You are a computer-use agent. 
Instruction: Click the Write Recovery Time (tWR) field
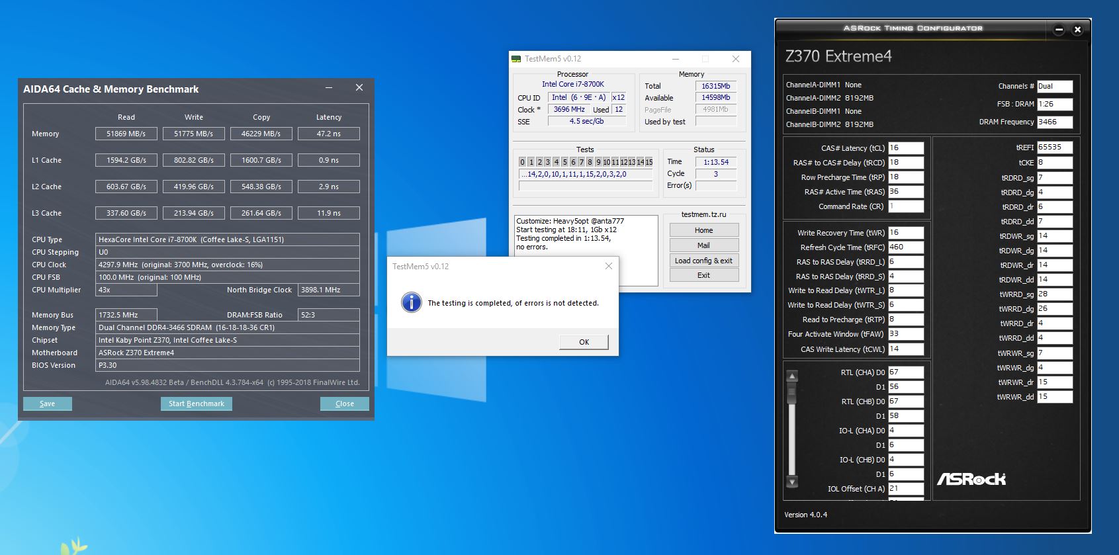pos(906,233)
